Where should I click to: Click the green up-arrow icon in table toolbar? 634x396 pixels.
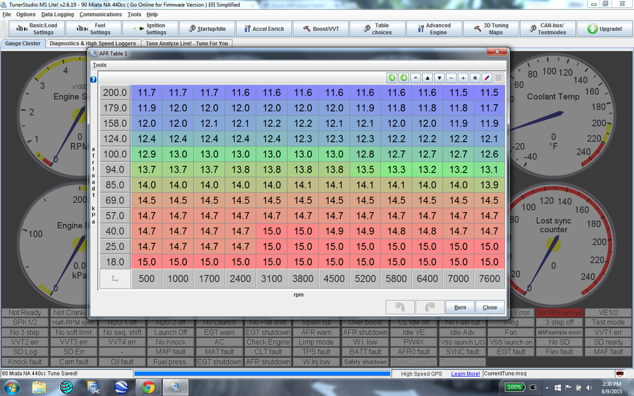[391, 78]
